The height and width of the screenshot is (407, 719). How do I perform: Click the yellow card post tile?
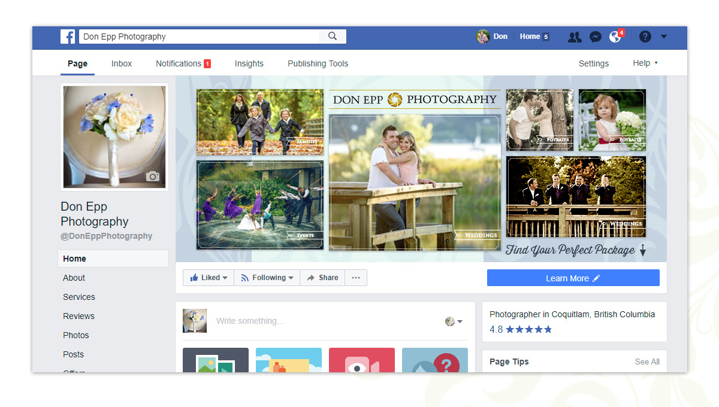point(289,360)
